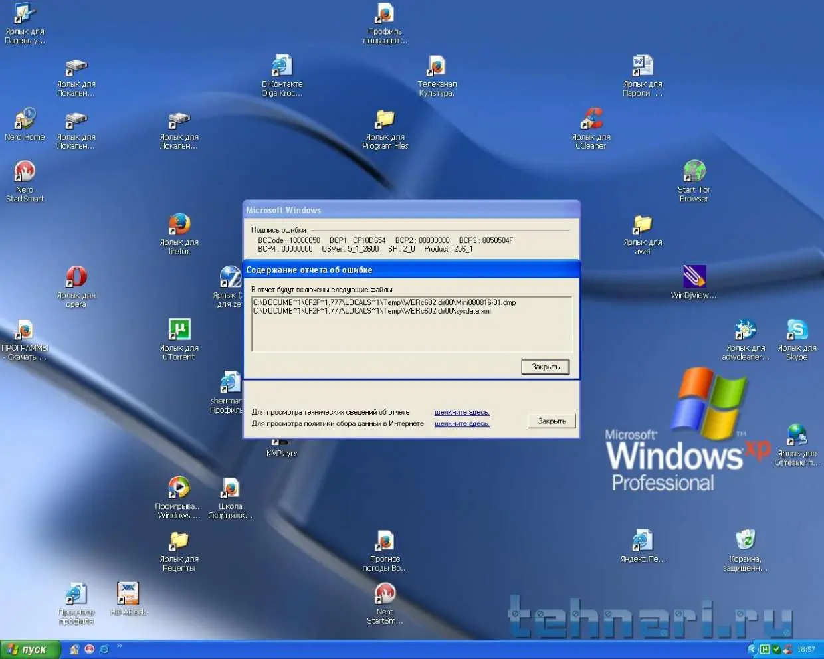Follow the data collection policy 'щелкните здесь' link
The height and width of the screenshot is (659, 824).
462,423
